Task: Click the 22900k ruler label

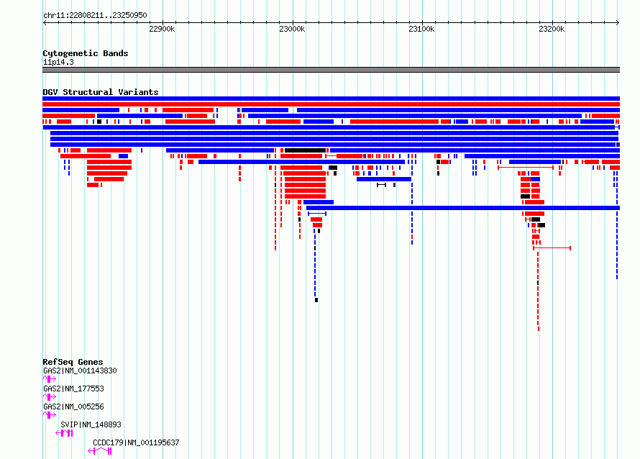Action: [x=162, y=29]
